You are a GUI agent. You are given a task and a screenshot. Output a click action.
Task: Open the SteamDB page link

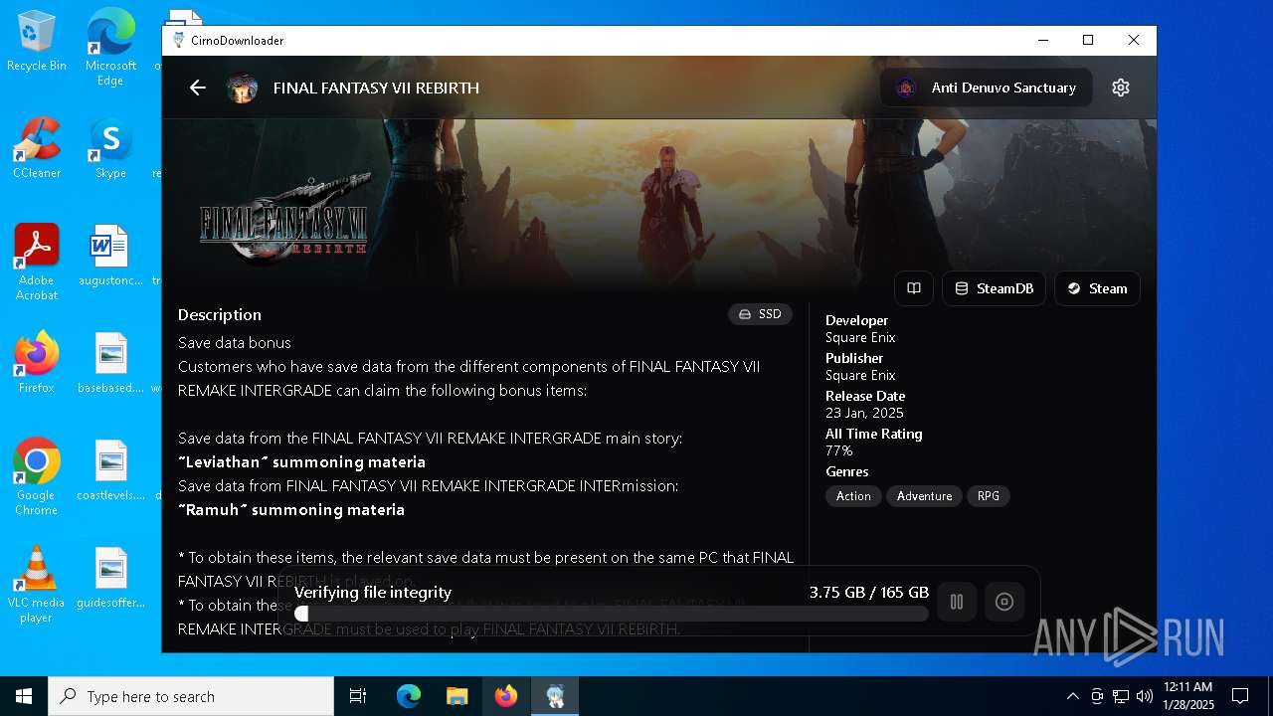click(994, 288)
